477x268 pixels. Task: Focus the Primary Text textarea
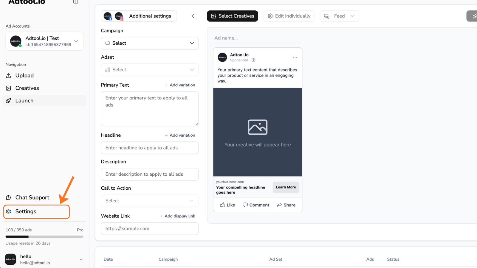[150, 109]
